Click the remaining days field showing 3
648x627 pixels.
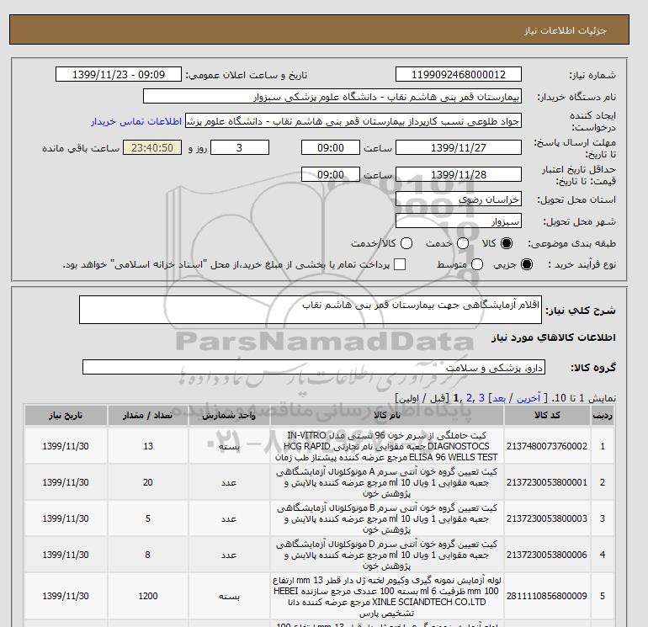[240, 147]
